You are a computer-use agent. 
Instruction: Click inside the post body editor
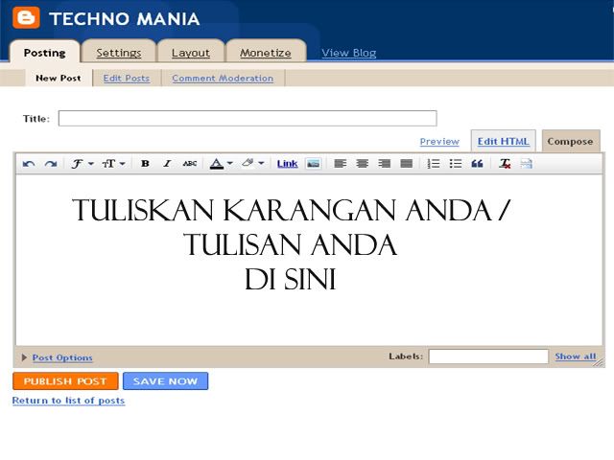pyautogui.click(x=309, y=260)
